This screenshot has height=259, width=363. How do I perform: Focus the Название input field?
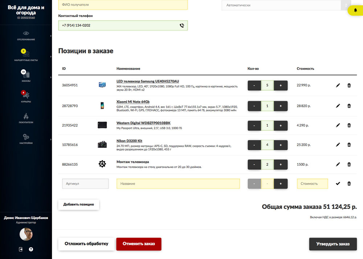[178, 184]
